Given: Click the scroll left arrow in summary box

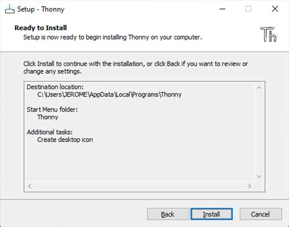Looking at the screenshot, I should click(30, 186).
